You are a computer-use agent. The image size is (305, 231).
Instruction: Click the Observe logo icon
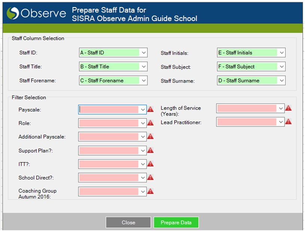pyautogui.click(x=13, y=13)
